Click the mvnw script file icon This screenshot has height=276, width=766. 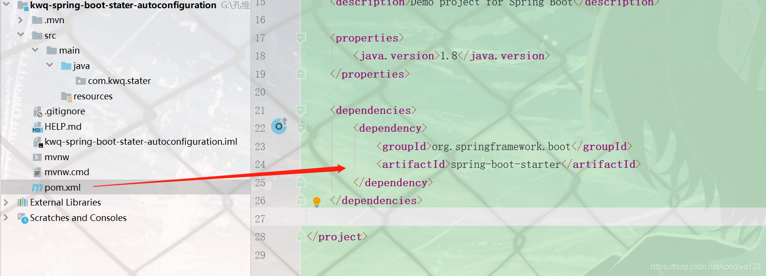[37, 157]
